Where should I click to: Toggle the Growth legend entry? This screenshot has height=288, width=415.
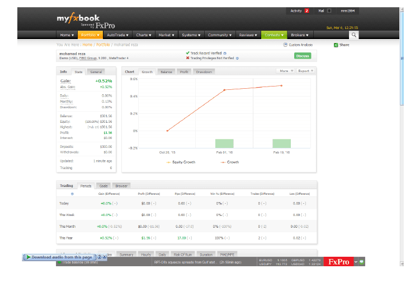230,162
